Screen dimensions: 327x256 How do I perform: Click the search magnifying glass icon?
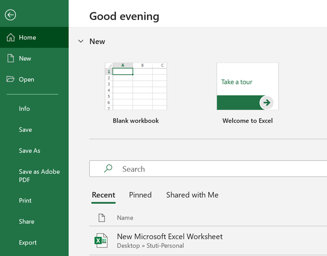tap(109, 169)
